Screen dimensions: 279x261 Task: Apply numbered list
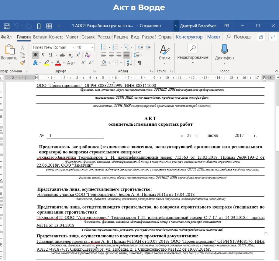[115, 47]
